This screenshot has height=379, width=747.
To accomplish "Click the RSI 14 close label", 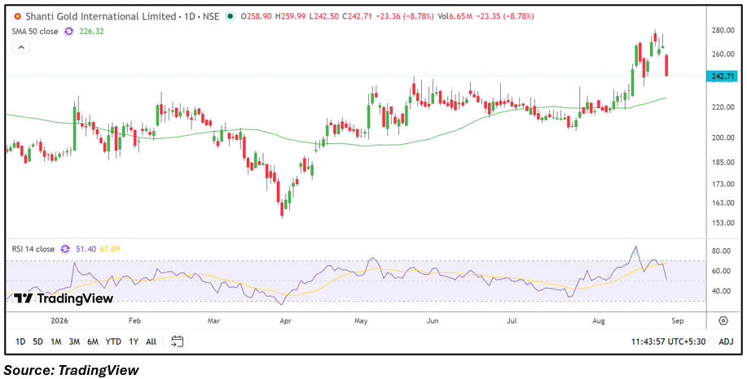I will (x=34, y=249).
